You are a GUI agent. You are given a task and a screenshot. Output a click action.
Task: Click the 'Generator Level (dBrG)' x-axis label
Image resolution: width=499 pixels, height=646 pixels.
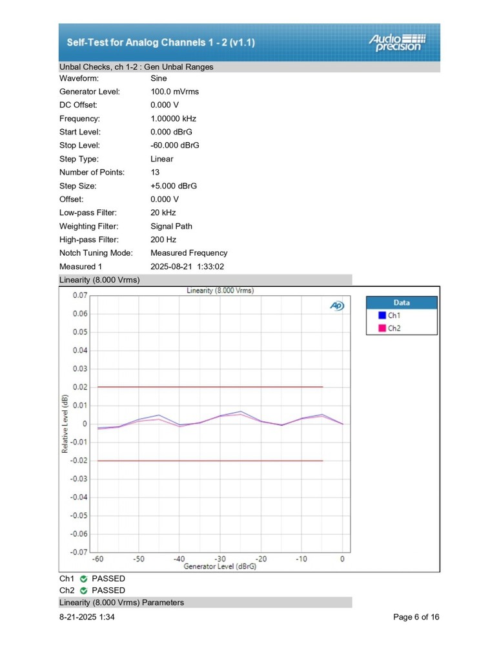coord(220,567)
